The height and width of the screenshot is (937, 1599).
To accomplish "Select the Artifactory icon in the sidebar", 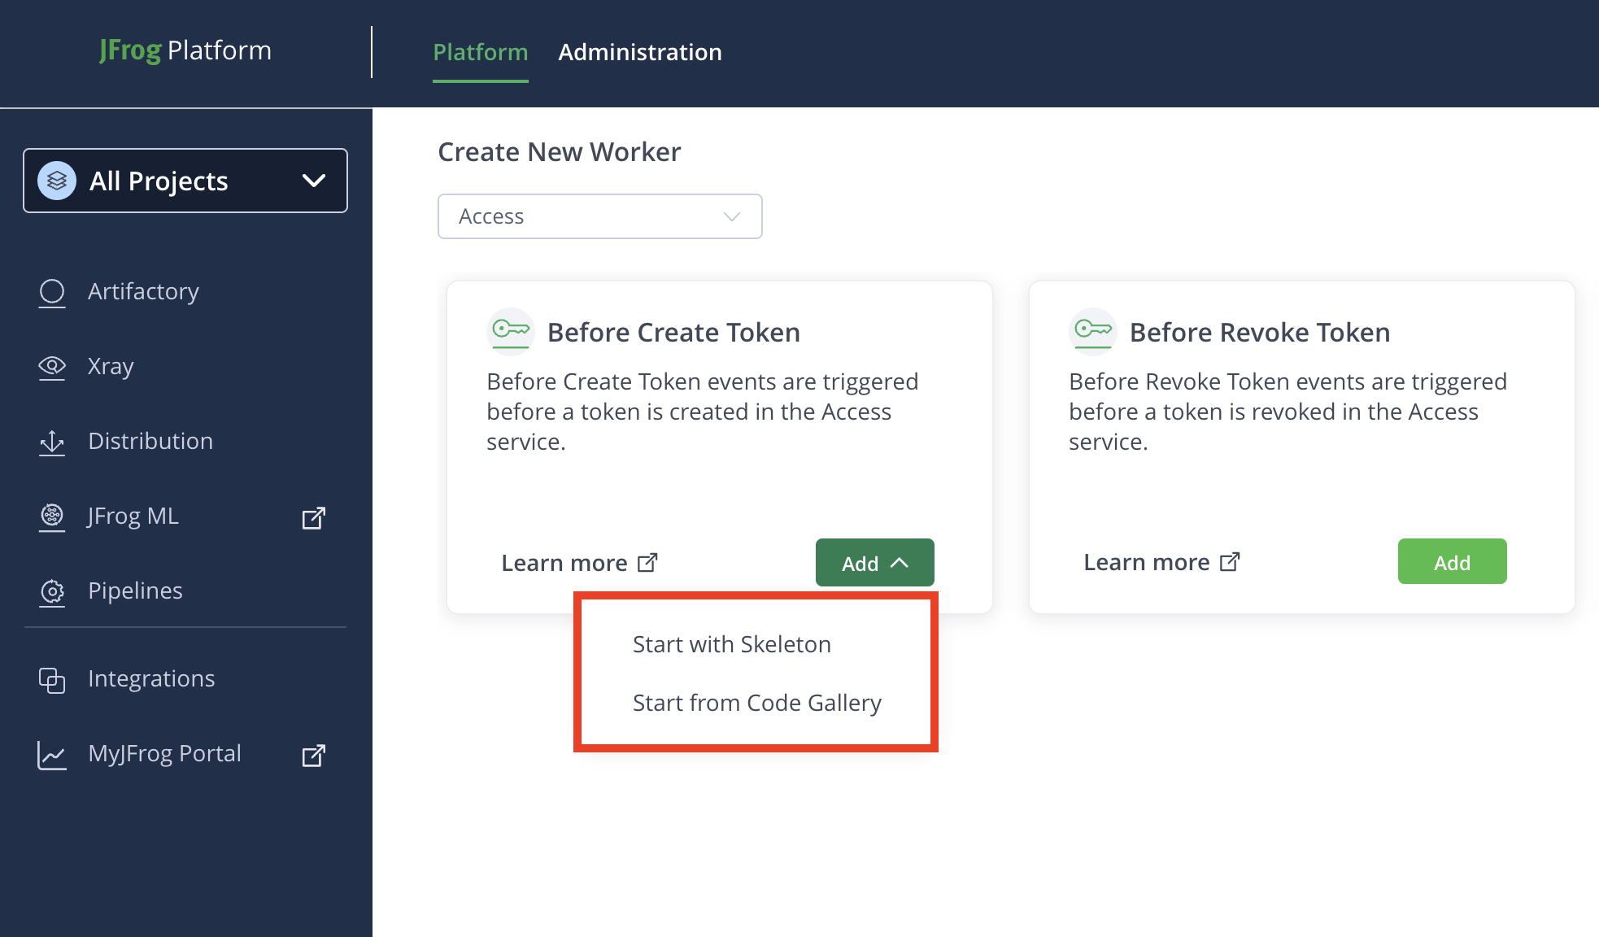I will click(x=51, y=292).
